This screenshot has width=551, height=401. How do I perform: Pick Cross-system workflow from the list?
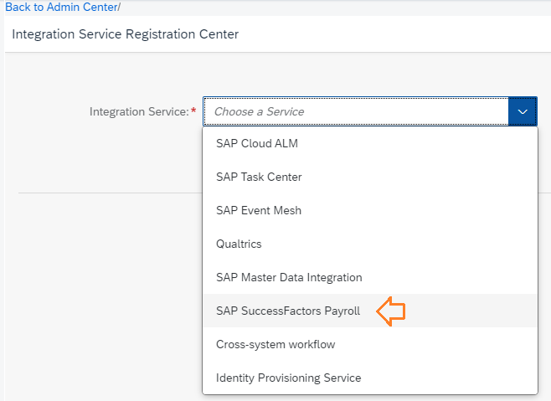point(370,344)
